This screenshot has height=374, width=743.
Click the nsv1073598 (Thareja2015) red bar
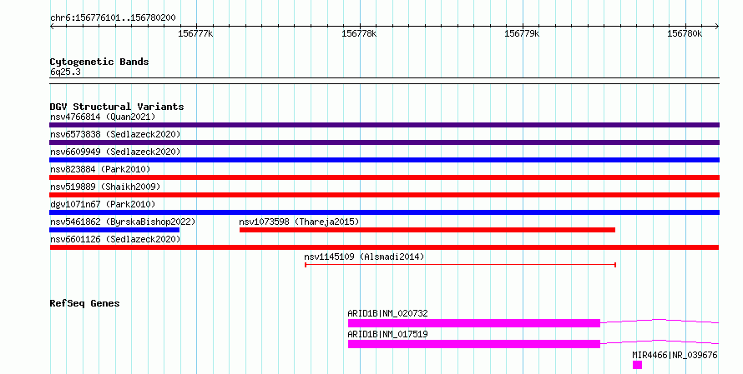coord(427,230)
